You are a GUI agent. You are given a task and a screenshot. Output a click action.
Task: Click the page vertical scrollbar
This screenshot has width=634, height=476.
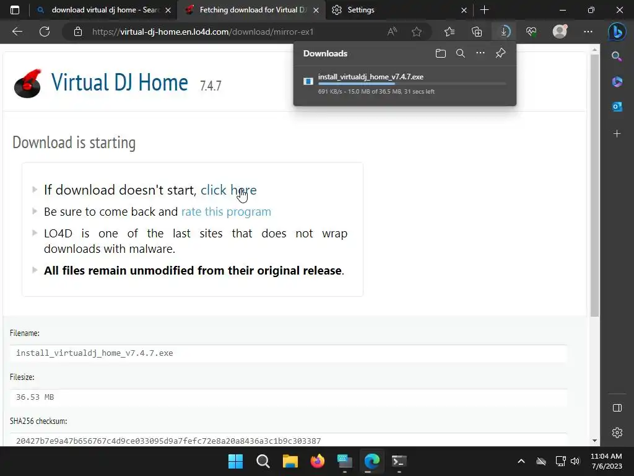click(x=594, y=185)
